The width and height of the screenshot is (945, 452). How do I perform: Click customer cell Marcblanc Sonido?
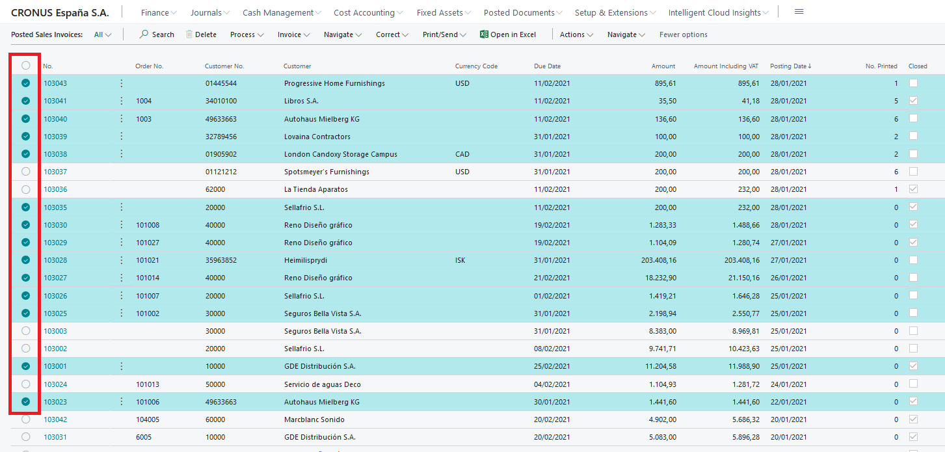coord(315,419)
